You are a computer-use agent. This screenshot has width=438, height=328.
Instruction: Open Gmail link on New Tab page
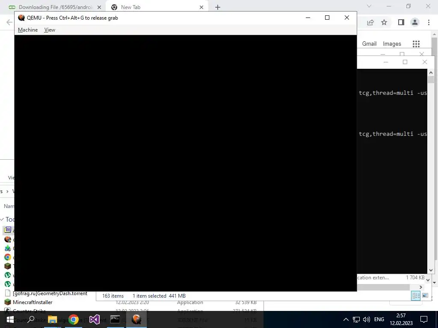(369, 44)
